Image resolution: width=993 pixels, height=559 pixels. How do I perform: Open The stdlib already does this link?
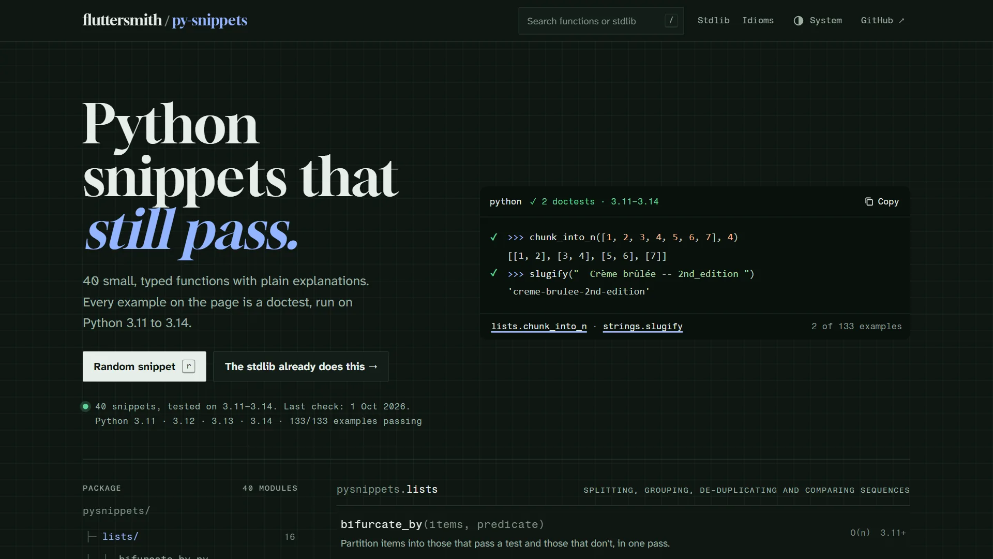[300, 366]
